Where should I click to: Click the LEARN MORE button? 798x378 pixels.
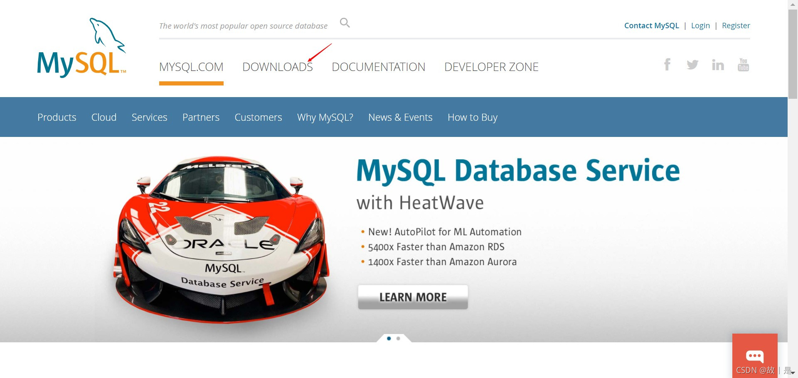[x=413, y=297]
